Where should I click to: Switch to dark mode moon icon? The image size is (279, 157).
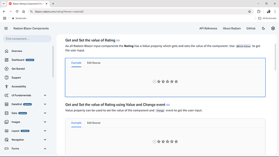(263, 28)
